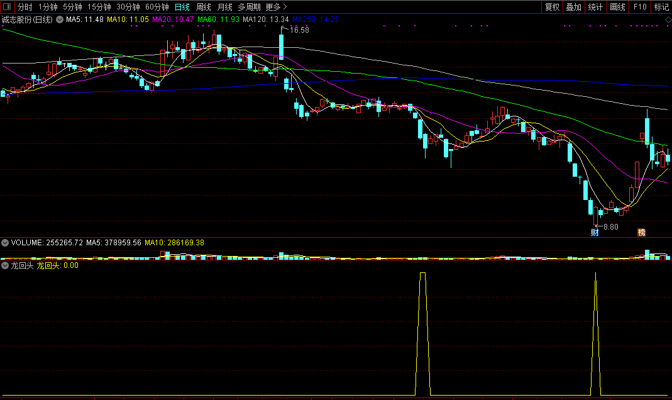Click the 财 financial marker icon
672x400 pixels.
pos(595,232)
